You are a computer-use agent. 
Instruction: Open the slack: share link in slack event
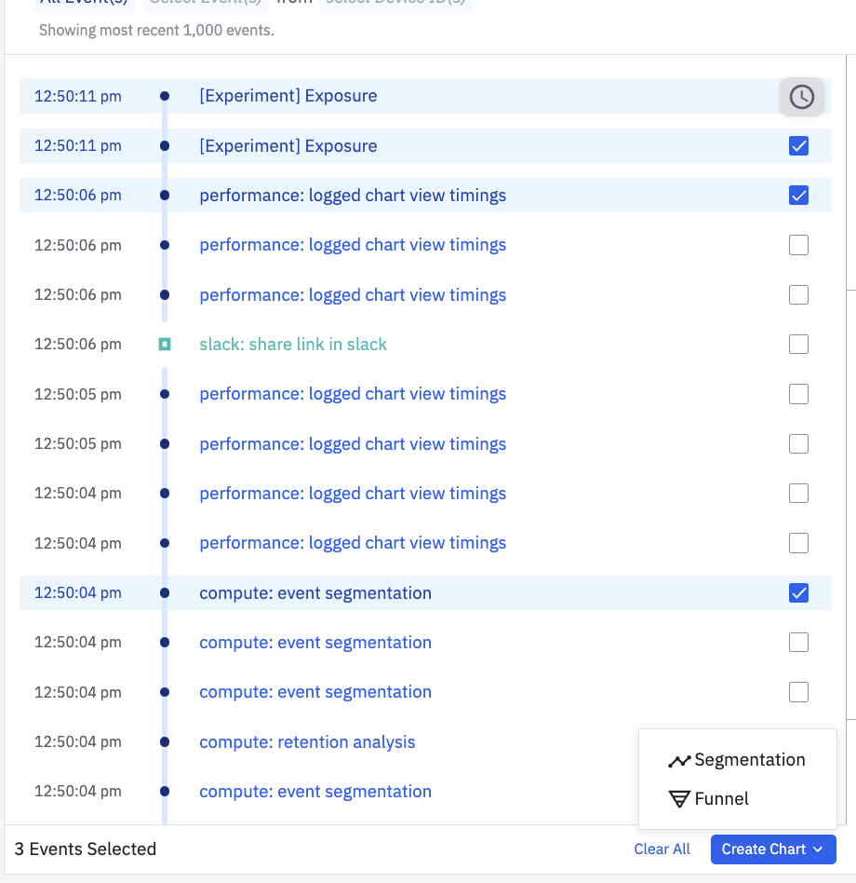293,345
